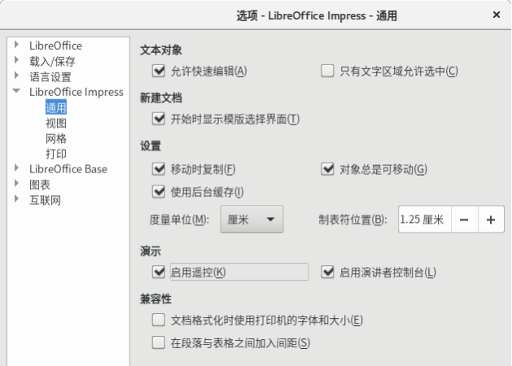This screenshot has height=366, width=512.
Task: Disable 开始时显示模版选择界面 checkbox
Action: (159, 119)
